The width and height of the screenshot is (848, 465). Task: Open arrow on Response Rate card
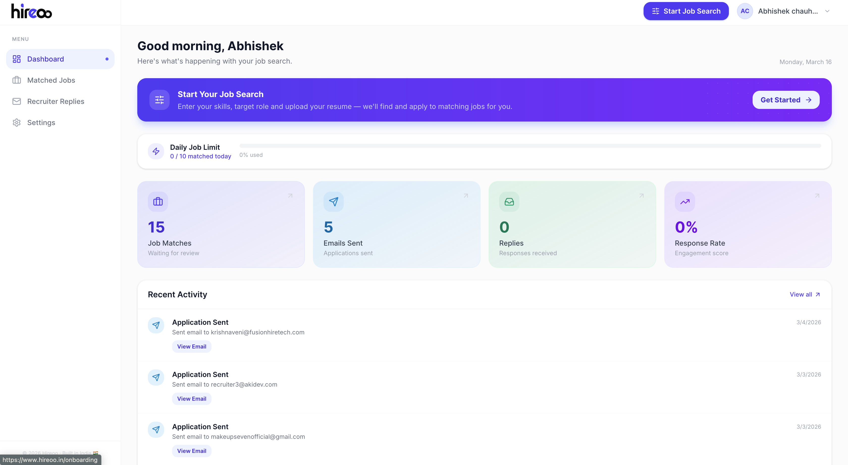tap(817, 196)
